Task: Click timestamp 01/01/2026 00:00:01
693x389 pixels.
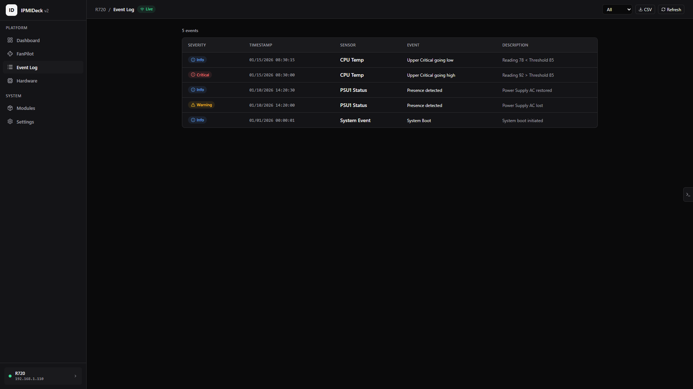Action: click(272, 121)
